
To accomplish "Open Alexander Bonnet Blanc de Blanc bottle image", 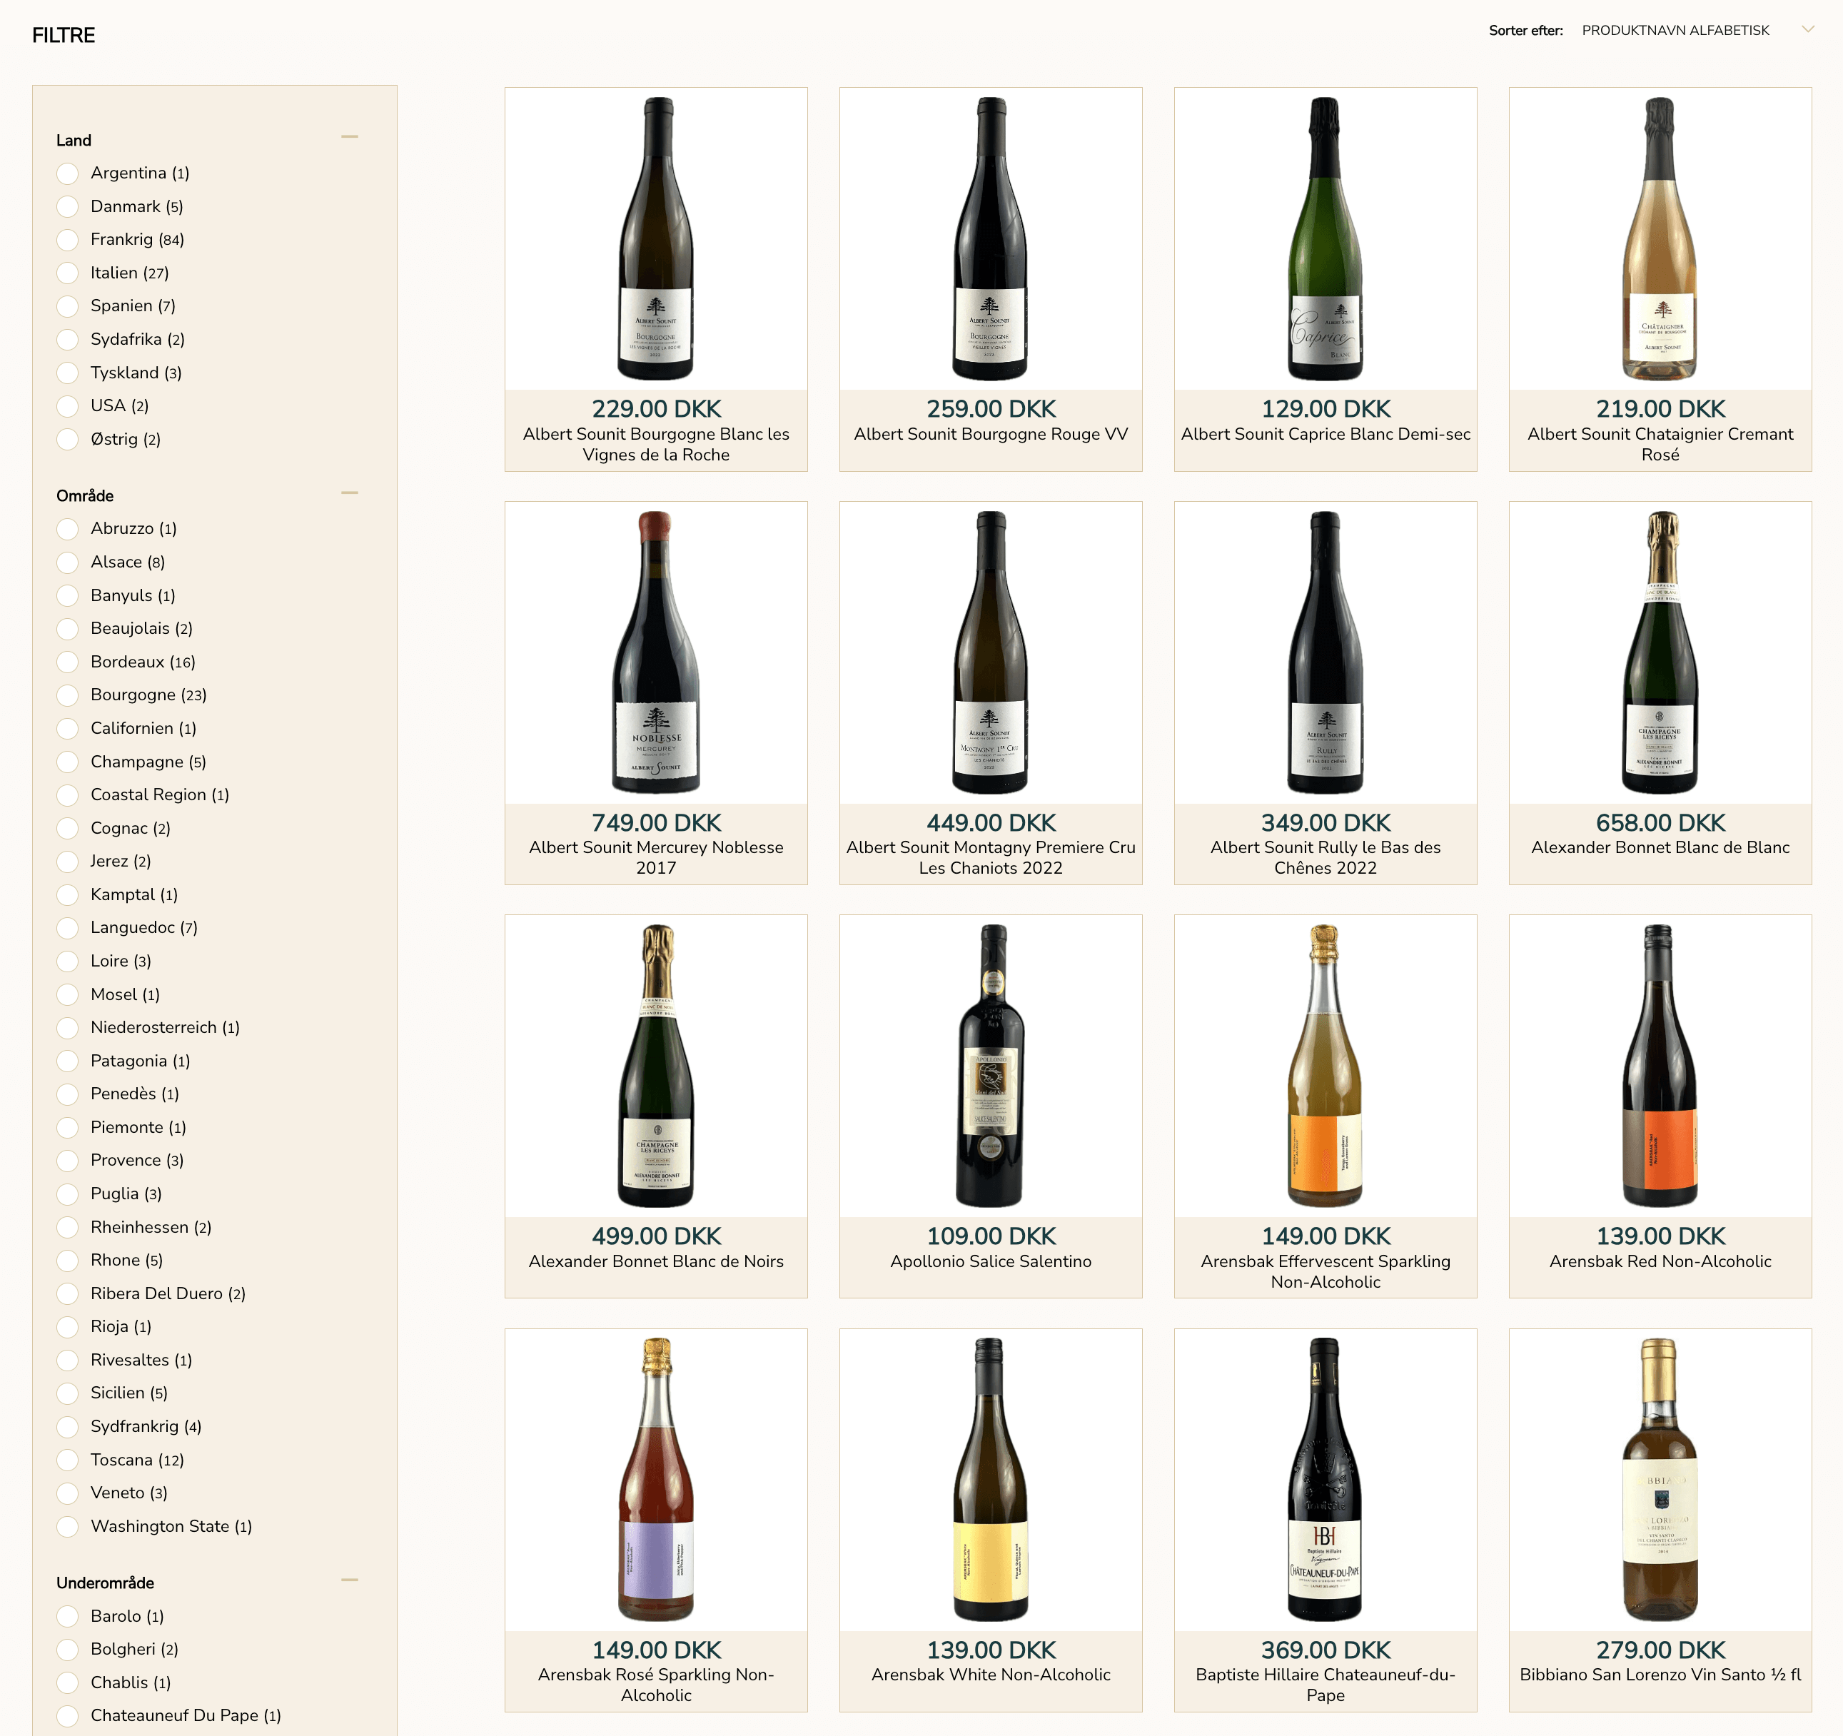I will pyautogui.click(x=1660, y=652).
